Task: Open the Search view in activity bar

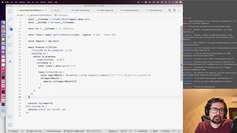Action: click(10, 19)
